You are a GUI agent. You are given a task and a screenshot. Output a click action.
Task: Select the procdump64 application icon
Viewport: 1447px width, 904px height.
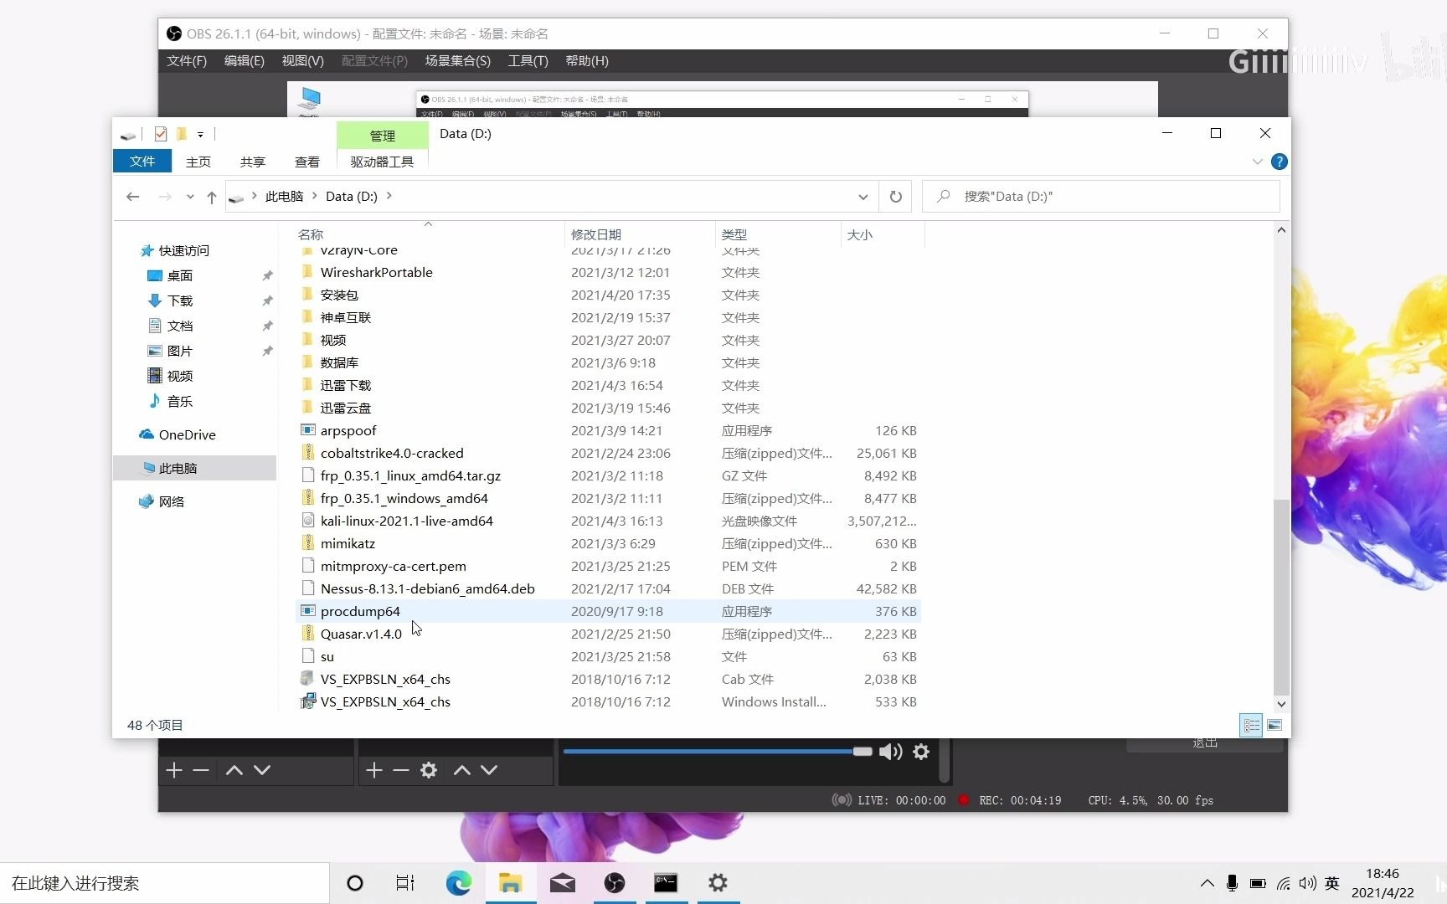[308, 611]
